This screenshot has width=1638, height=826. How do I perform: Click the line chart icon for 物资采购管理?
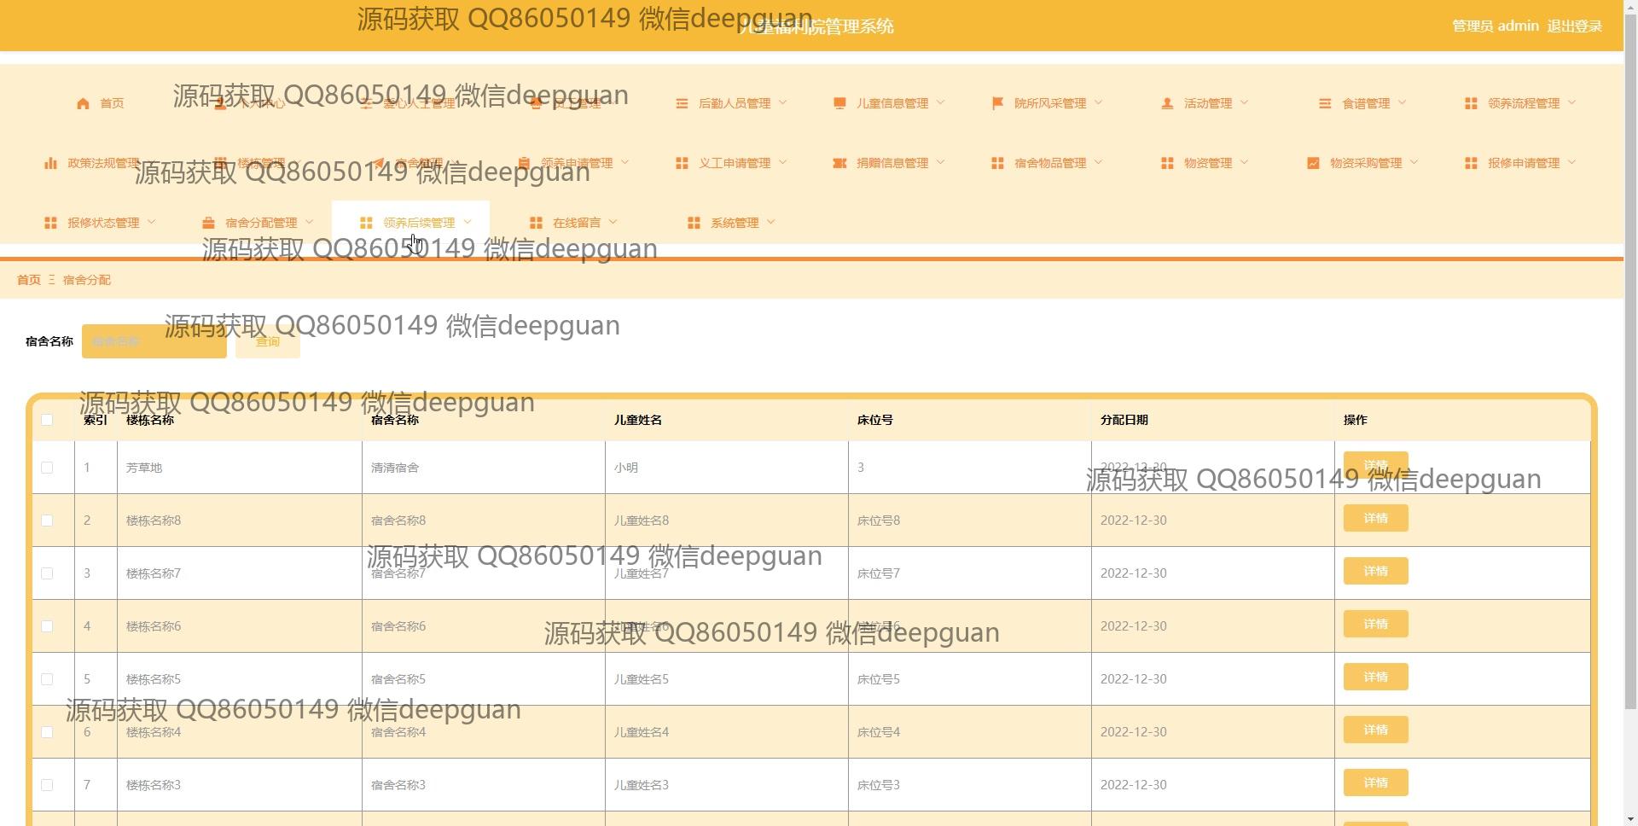tap(1313, 163)
